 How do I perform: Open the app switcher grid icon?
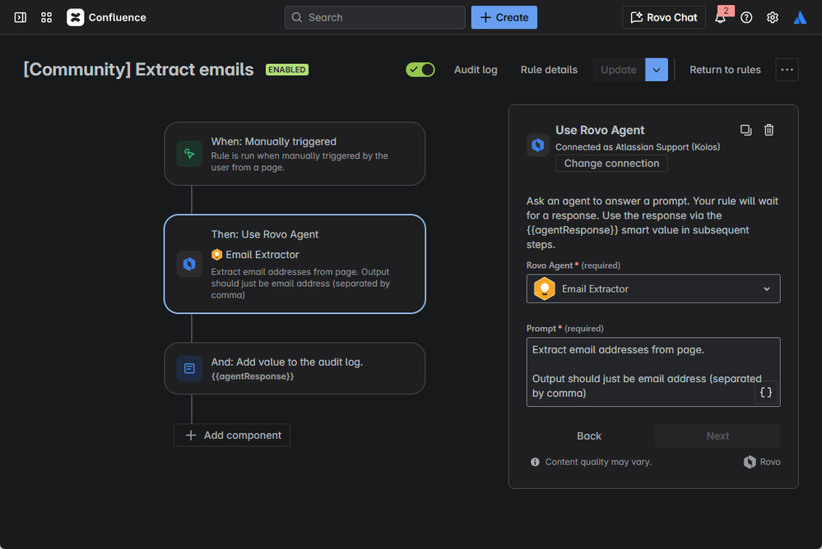pos(46,17)
